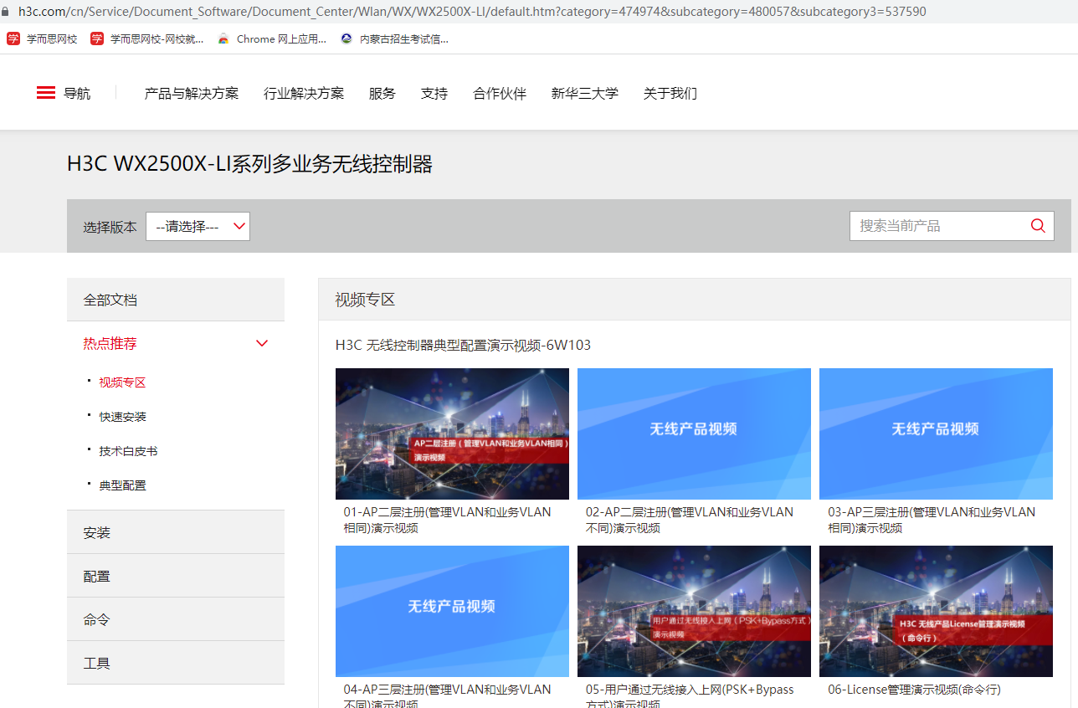Image resolution: width=1078 pixels, height=708 pixels.
Task: Open the 选择版本 dropdown
Action: coord(198,226)
